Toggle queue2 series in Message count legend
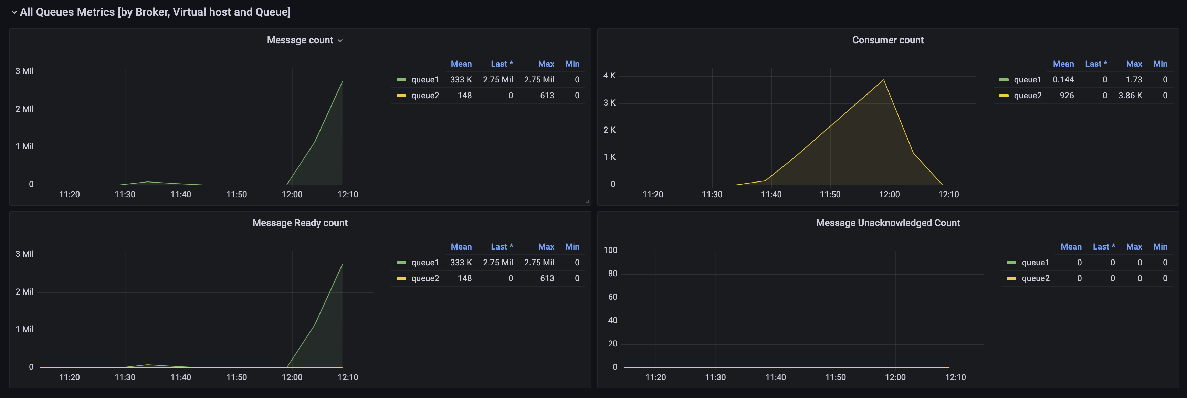The height and width of the screenshot is (398, 1187). point(425,95)
